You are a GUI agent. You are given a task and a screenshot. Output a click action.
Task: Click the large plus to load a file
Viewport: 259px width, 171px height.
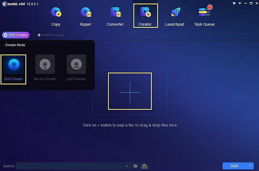(x=130, y=92)
